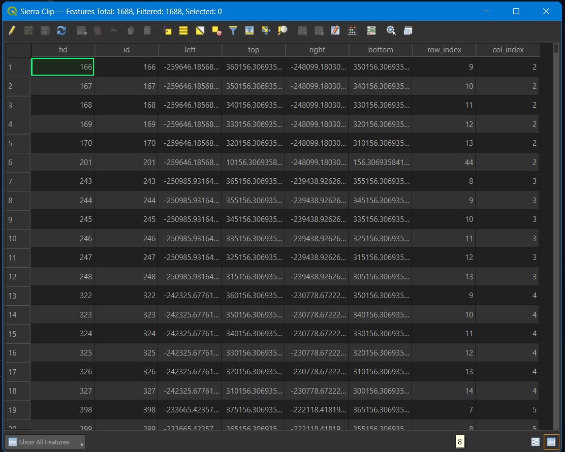This screenshot has width=565, height=452.
Task: Invert the current feature selection
Action: (x=200, y=30)
